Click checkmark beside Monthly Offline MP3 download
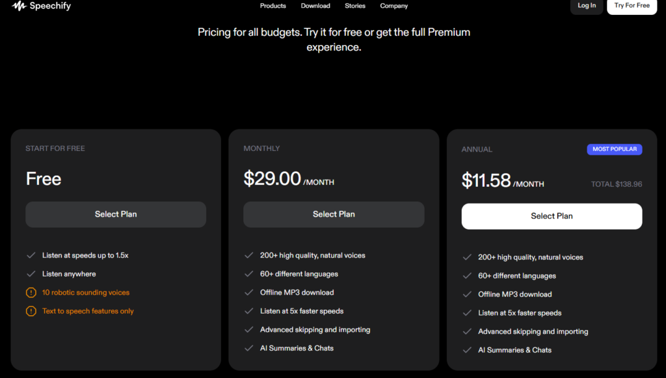Image resolution: width=666 pixels, height=378 pixels. click(248, 293)
